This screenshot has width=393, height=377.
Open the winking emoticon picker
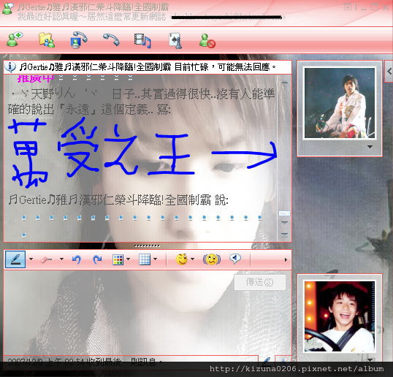pos(182,259)
